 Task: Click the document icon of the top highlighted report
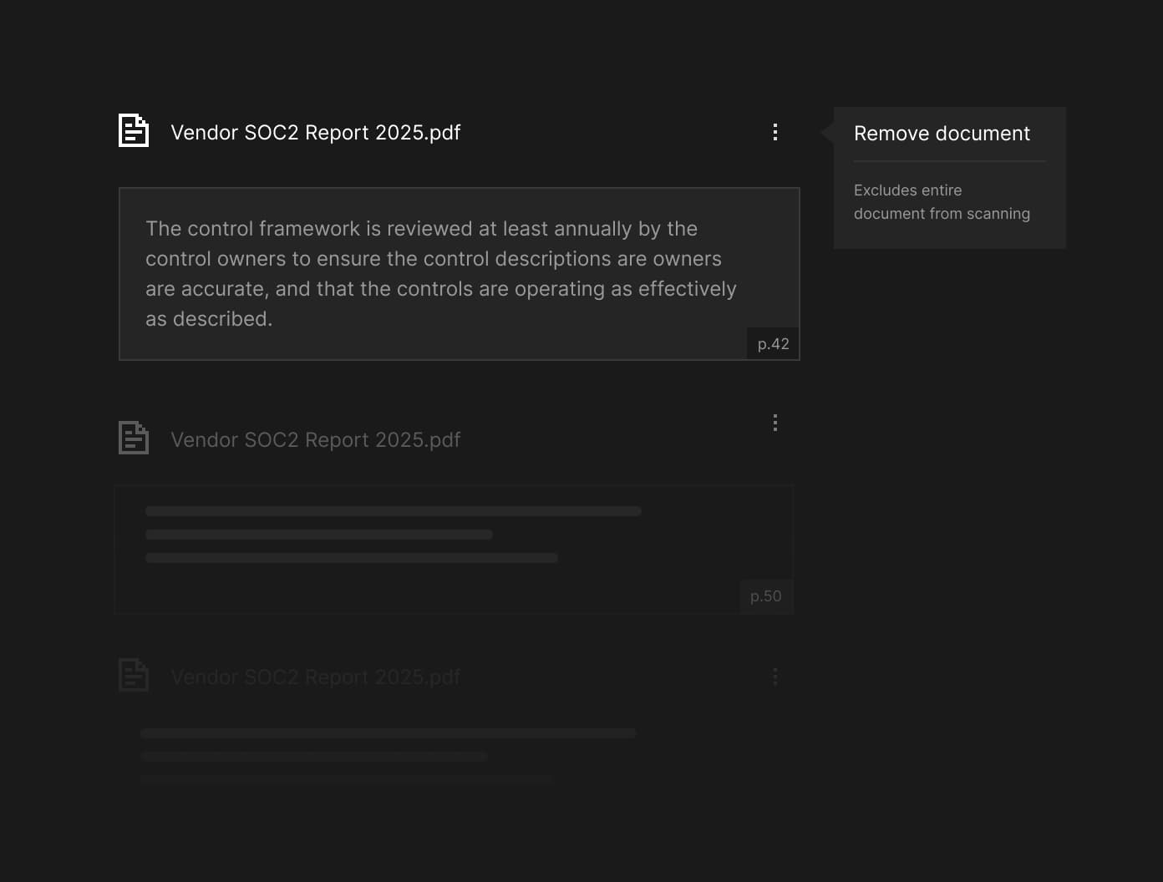coord(134,131)
